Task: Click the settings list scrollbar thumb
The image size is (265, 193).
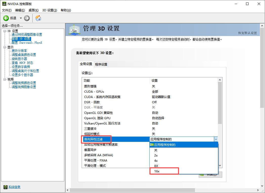Action: [x=220, y=103]
